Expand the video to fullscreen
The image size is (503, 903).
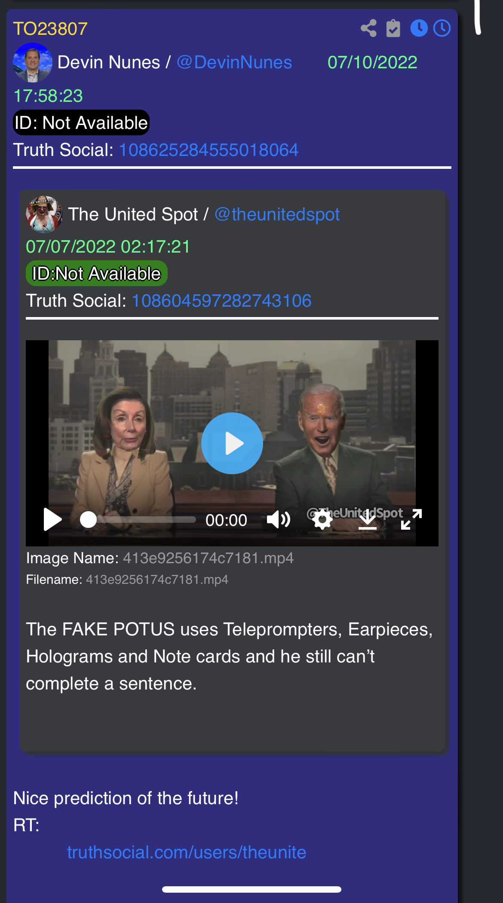[411, 519]
